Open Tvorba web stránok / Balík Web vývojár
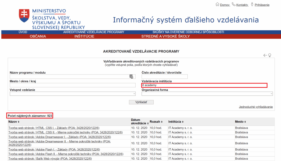Viewport: 281px width, 161px height. point(50,159)
